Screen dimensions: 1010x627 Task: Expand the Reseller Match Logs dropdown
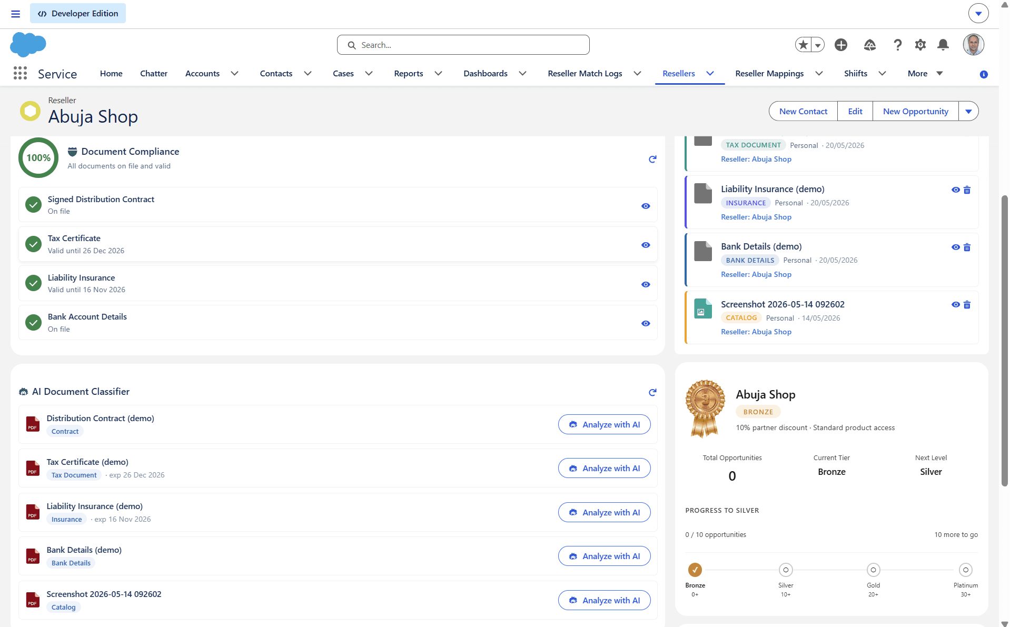[x=638, y=74]
